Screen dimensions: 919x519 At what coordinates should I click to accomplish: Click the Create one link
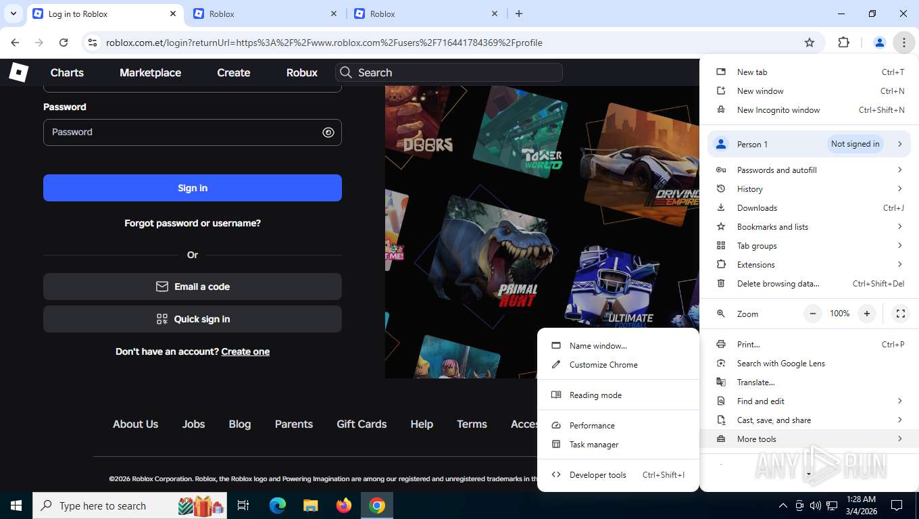coord(245,351)
